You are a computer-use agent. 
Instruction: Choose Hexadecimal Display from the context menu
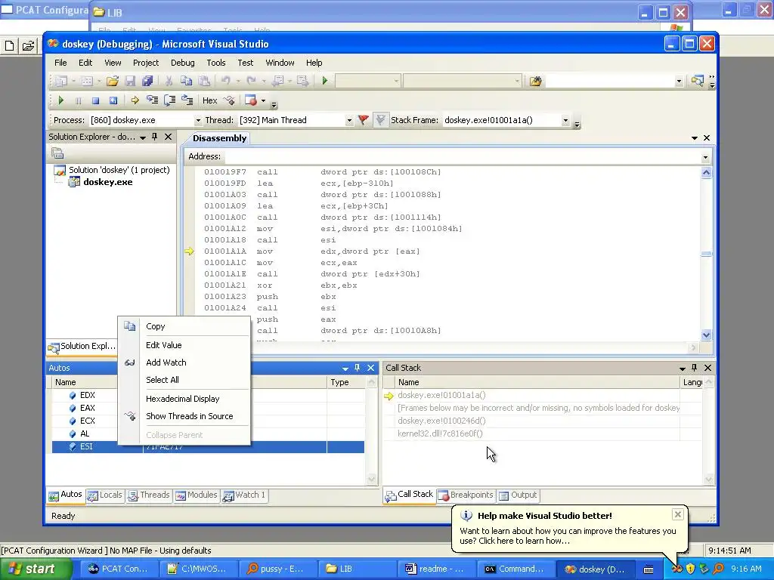(183, 399)
